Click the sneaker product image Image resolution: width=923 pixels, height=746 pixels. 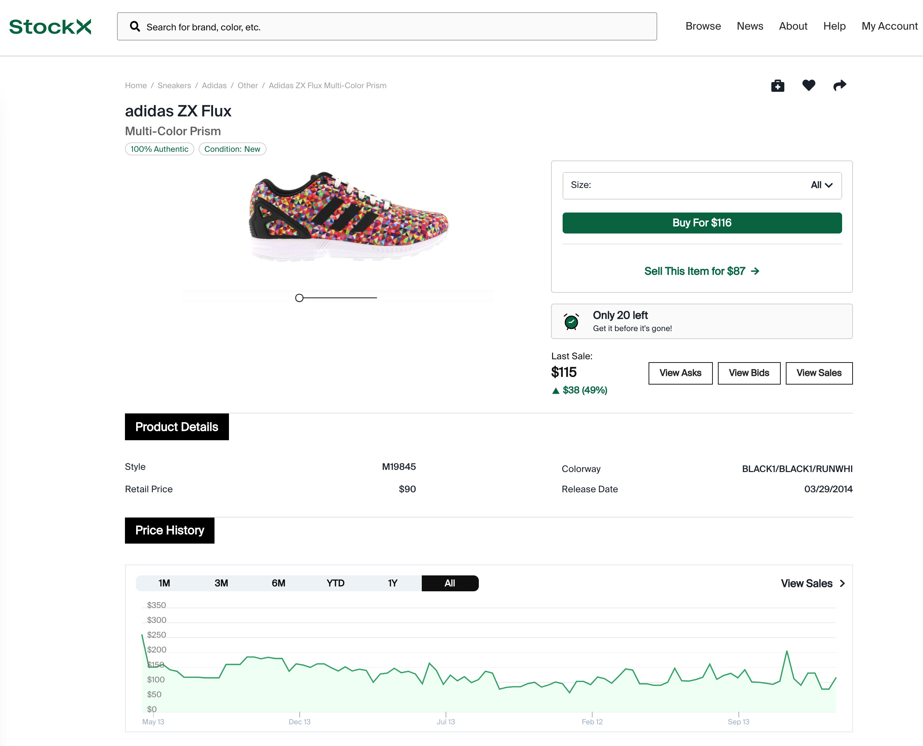(x=348, y=216)
